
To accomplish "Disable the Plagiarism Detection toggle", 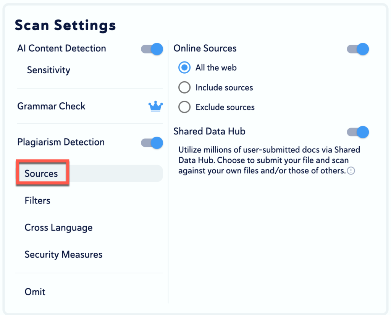I will coord(152,143).
